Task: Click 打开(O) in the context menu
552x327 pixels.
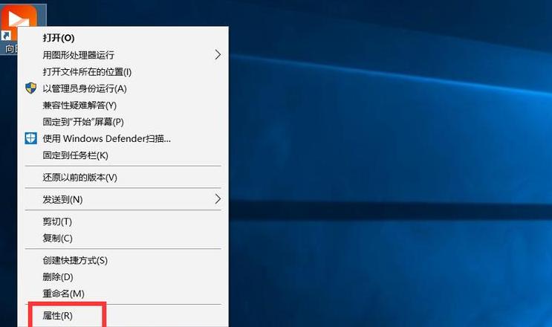Action: coord(59,38)
